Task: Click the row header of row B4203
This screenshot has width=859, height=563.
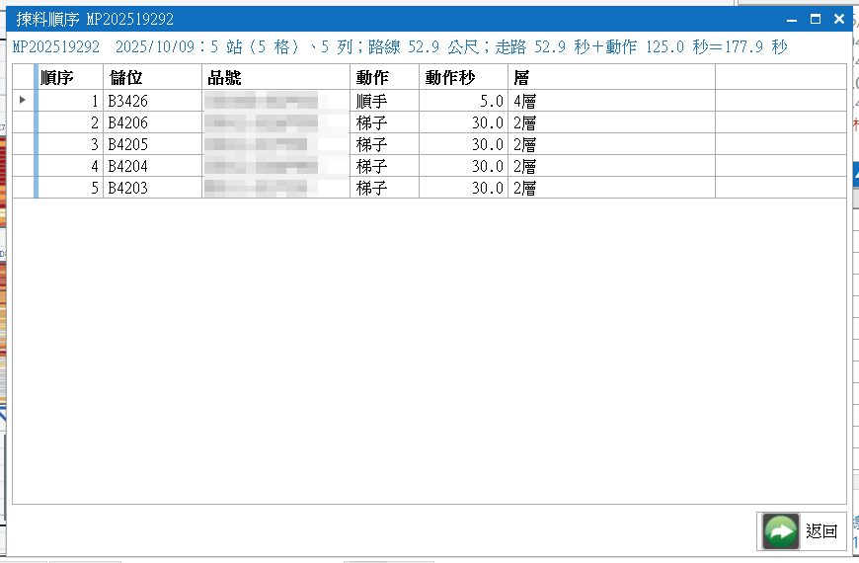Action: tap(24, 188)
